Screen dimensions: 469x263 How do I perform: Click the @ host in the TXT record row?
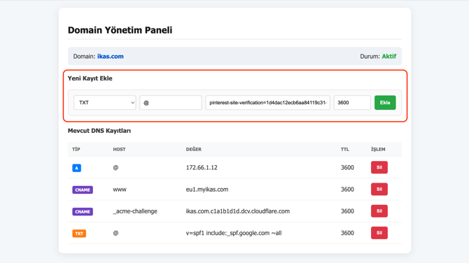[x=115, y=233]
